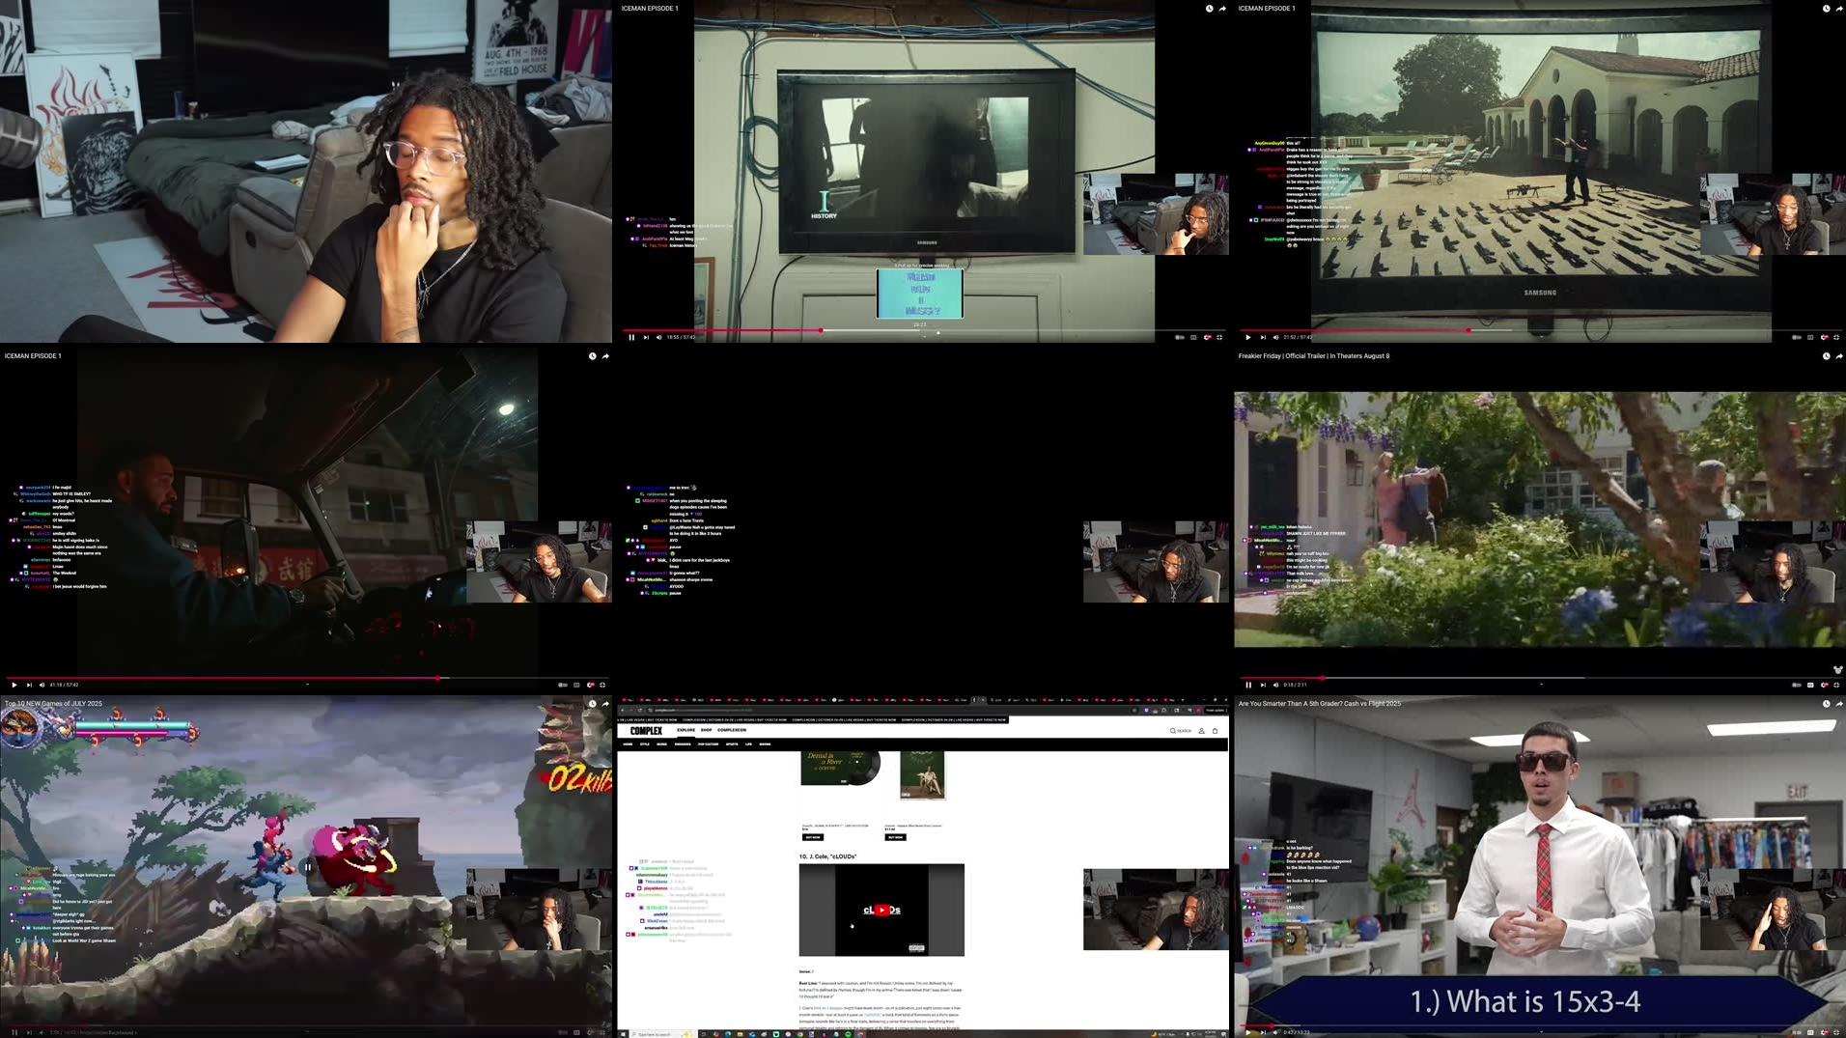Open settings in the 18:55 ICEMAN player
This screenshot has height=1038, width=1846.
tap(1207, 337)
